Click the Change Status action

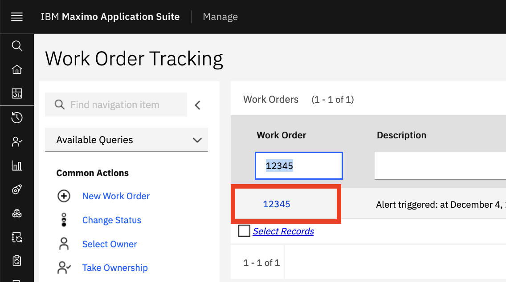click(x=112, y=220)
